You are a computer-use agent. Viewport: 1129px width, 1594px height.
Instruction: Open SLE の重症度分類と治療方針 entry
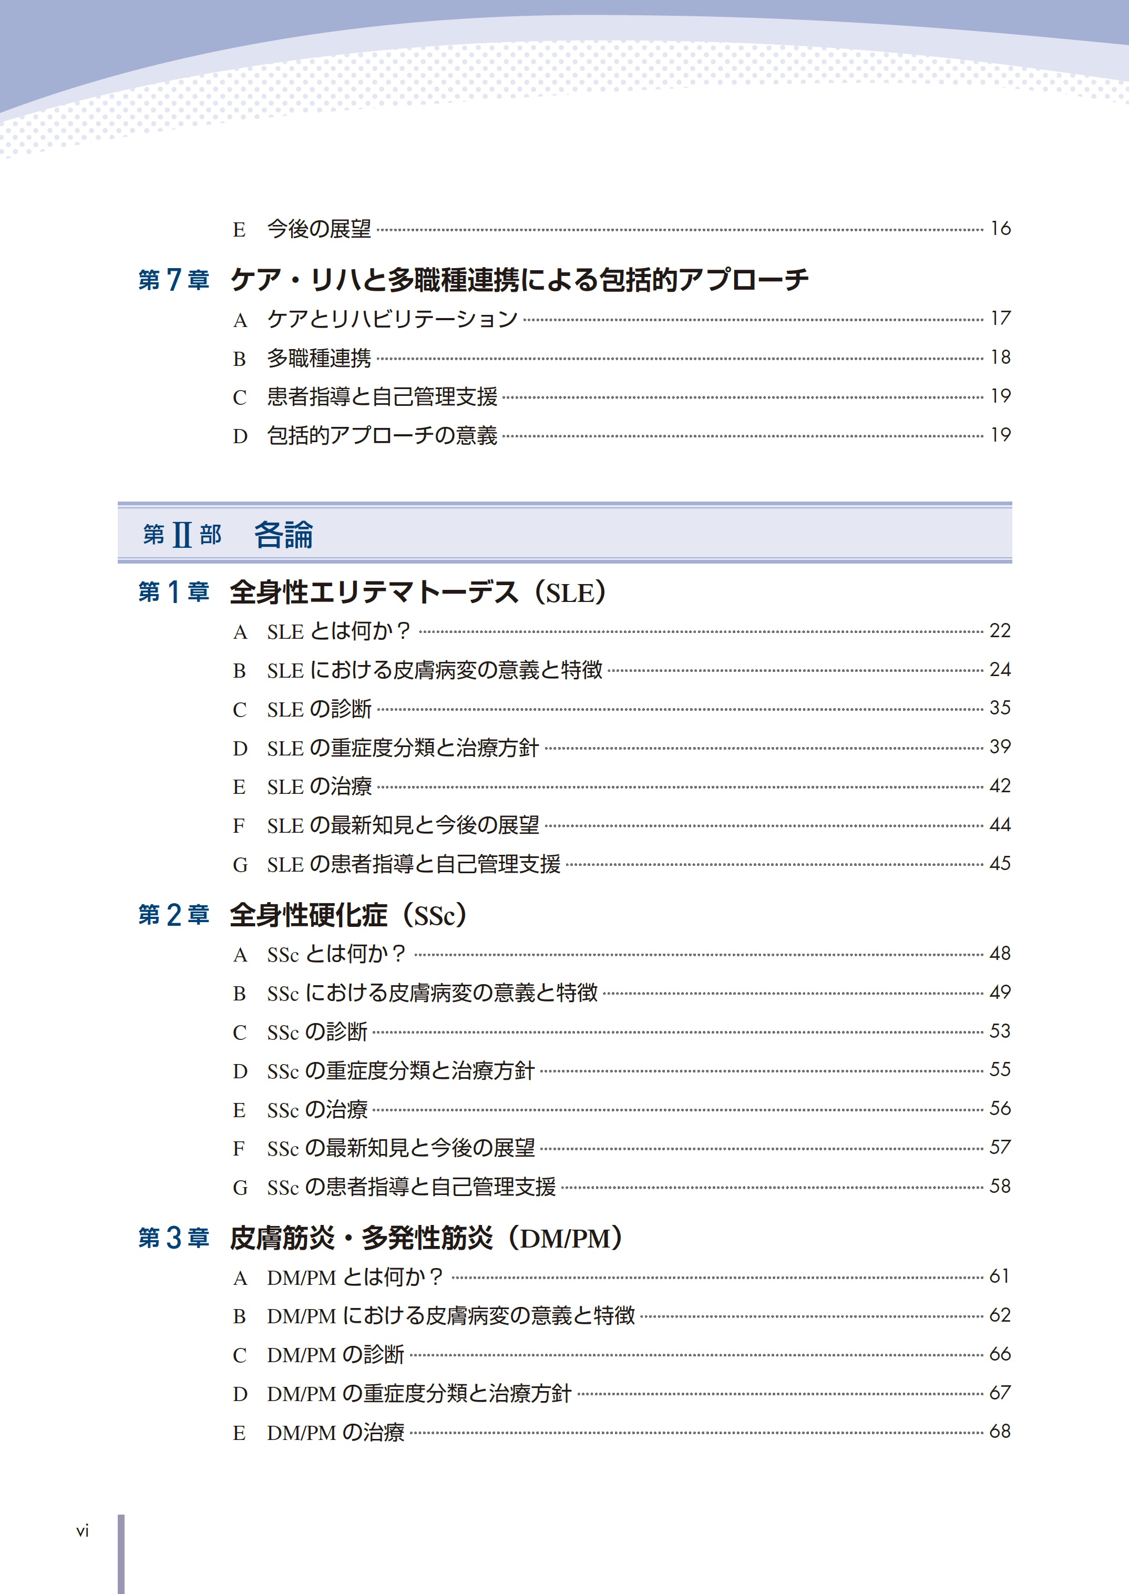pos(403,748)
